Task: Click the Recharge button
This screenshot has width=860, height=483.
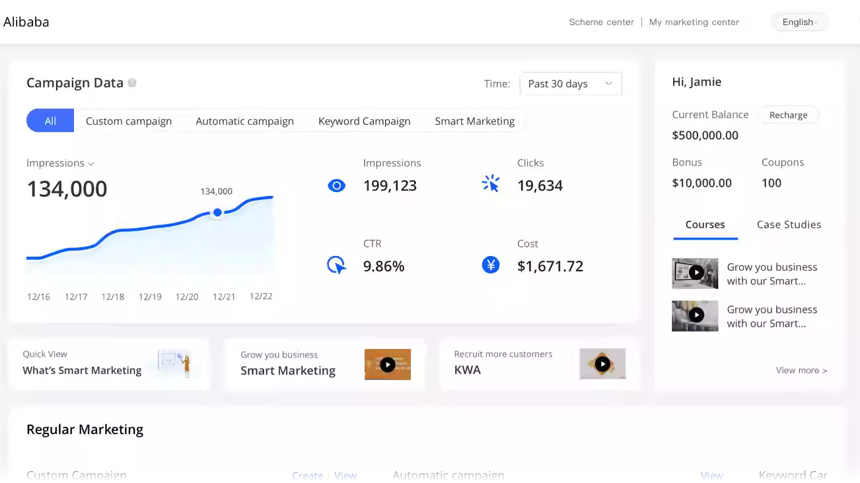Action: click(x=788, y=115)
